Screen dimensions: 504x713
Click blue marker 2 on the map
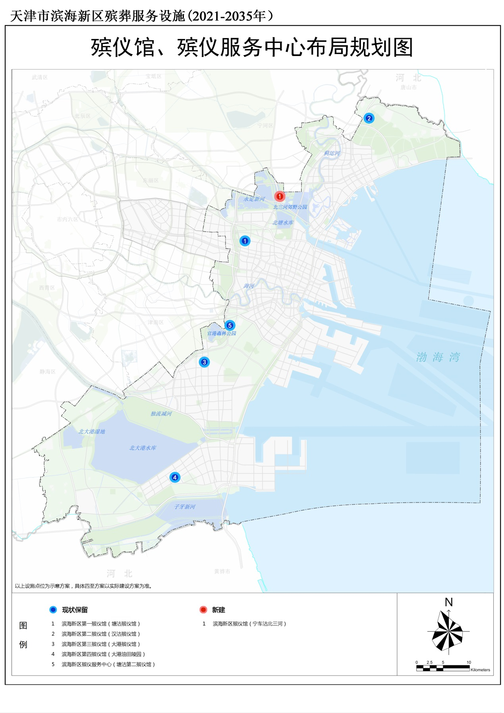[369, 118]
